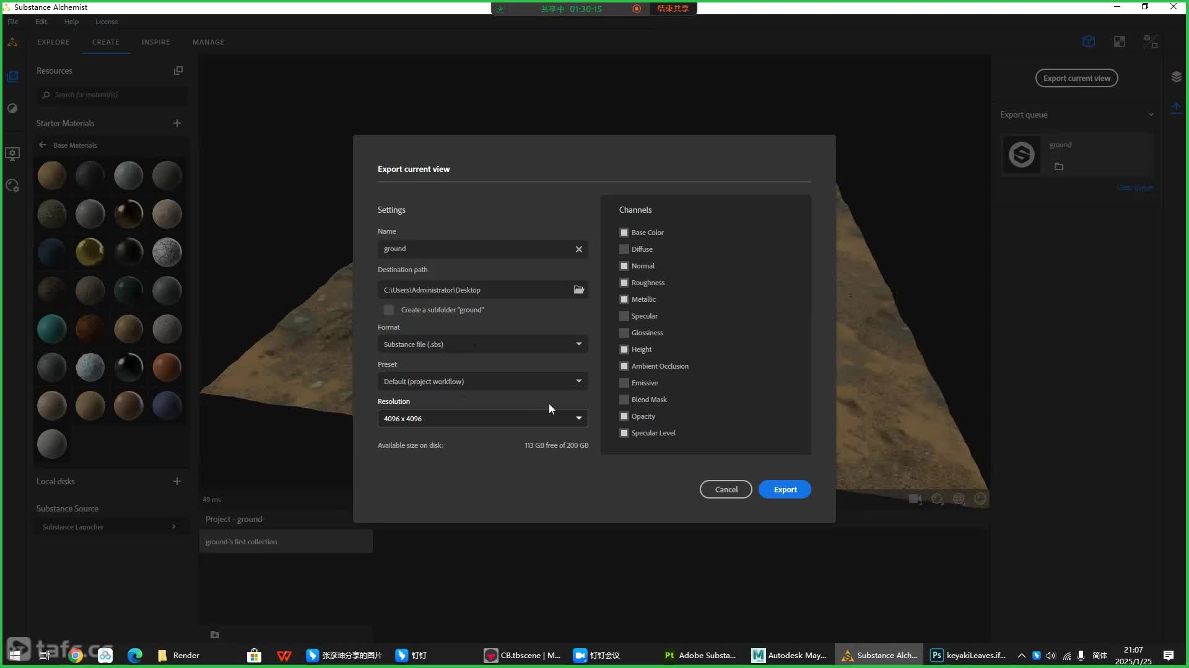Open the Help menu
Image resolution: width=1189 pixels, height=668 pixels.
point(71,22)
